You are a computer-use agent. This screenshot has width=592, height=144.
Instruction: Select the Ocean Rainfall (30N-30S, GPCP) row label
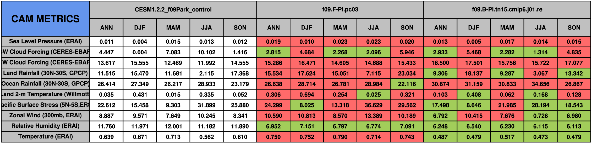click(x=45, y=84)
